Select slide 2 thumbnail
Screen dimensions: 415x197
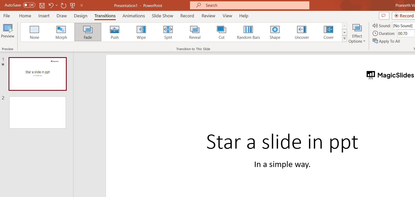coord(38,112)
